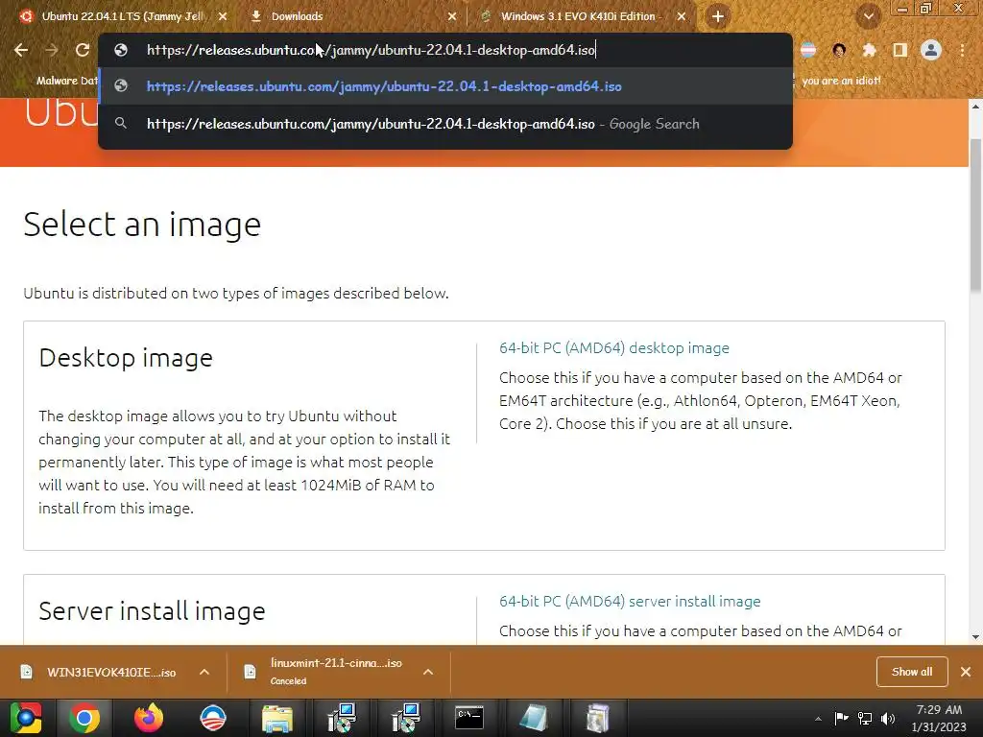
Task: Click the Start button on the taskbar
Action: pos(26,718)
